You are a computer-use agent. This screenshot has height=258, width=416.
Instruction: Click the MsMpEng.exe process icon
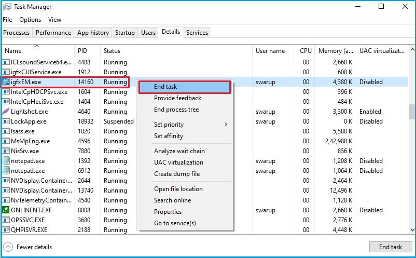click(6, 141)
